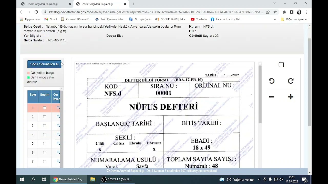Check selection box for row 4
Viewport: 328px width, 184px height.
(x=45, y=135)
